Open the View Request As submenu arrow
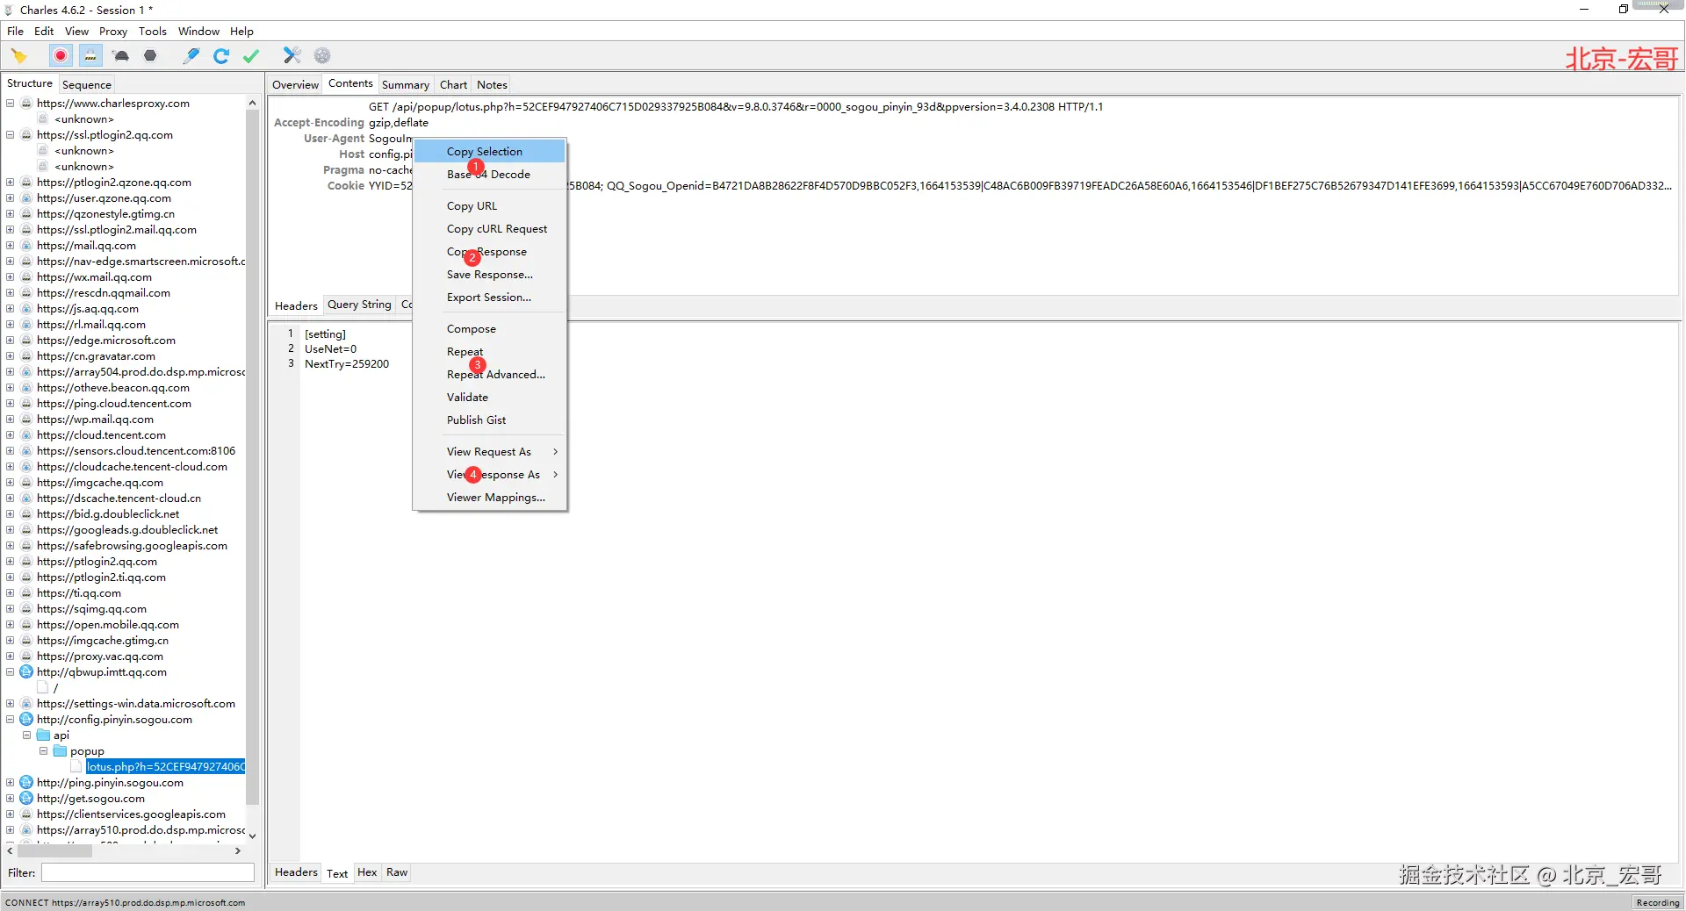Image resolution: width=1686 pixels, height=911 pixels. point(555,452)
